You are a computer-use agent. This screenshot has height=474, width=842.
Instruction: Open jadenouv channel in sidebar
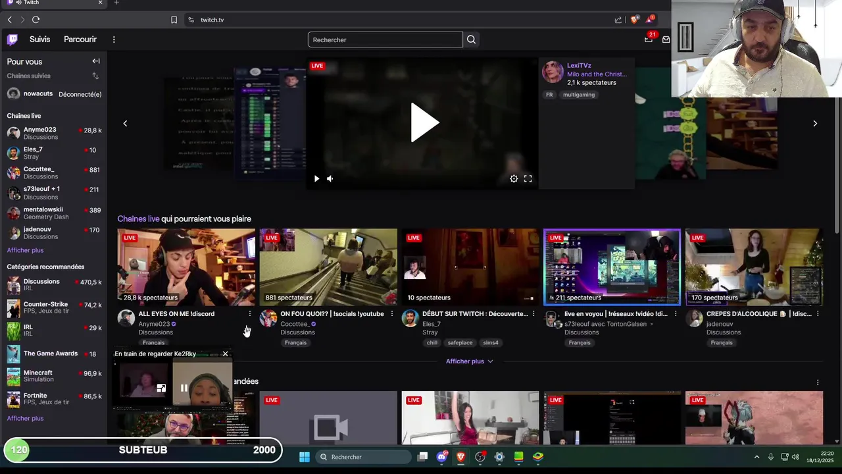(x=54, y=232)
